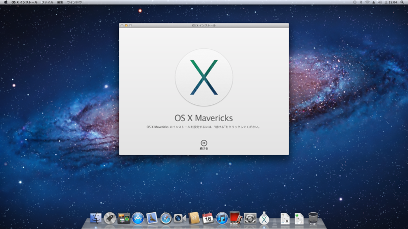This screenshot has height=229, width=408.
Task: Open Address Book in the Dock
Action: pyautogui.click(x=194, y=218)
